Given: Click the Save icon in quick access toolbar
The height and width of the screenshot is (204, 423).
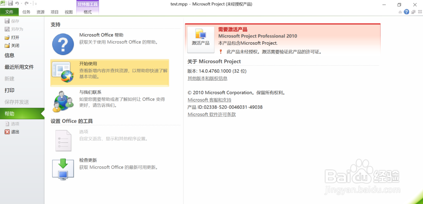Looking at the screenshot, I should pyautogui.click(x=11, y=3).
